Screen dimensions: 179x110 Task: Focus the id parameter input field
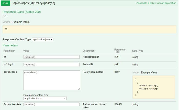51,57
